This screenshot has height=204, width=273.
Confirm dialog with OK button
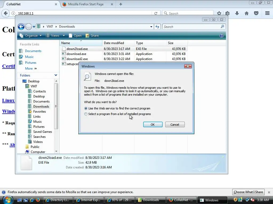[x=153, y=125]
